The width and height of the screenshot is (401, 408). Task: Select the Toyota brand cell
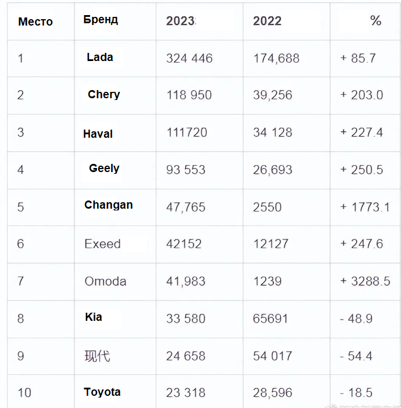102,392
